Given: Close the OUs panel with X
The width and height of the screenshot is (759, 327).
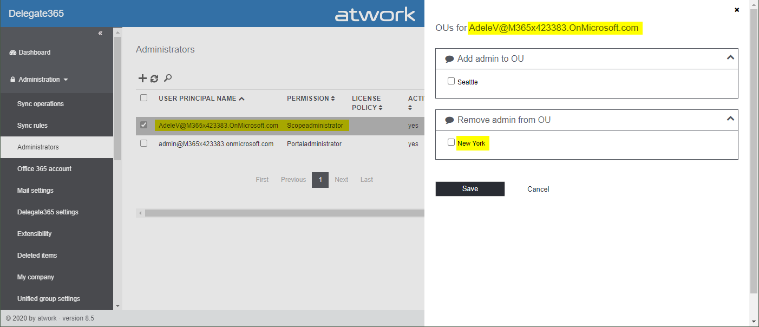Looking at the screenshot, I should point(737,10).
